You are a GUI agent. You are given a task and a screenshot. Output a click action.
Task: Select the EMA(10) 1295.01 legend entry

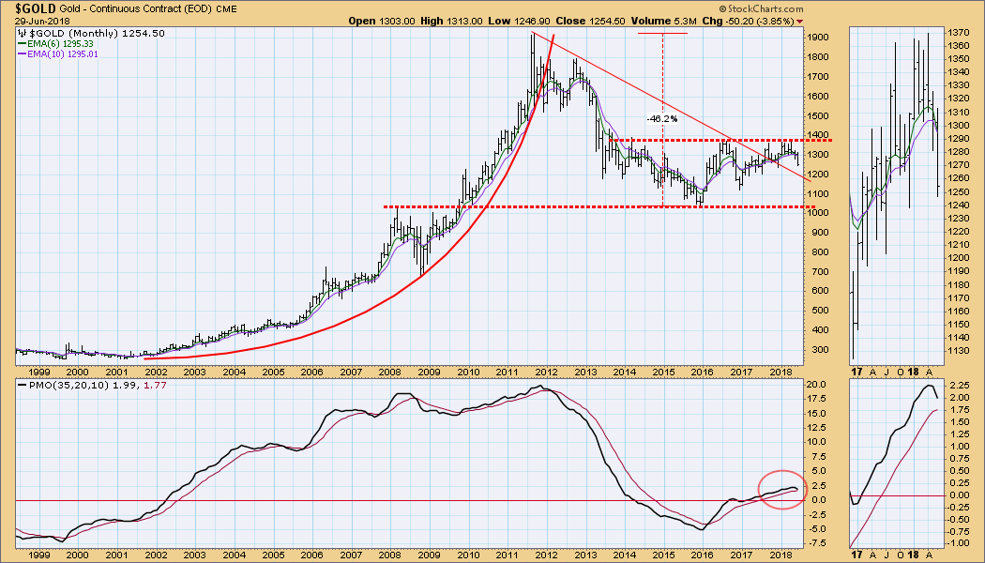point(64,53)
